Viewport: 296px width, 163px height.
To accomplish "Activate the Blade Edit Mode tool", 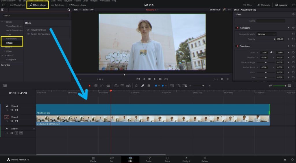I will point(108,86).
